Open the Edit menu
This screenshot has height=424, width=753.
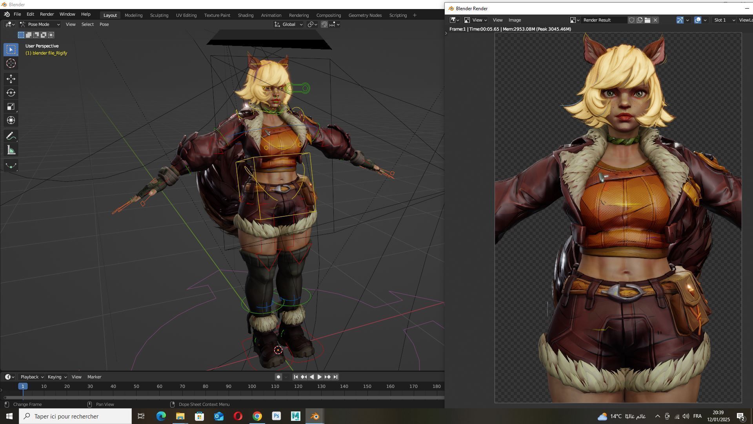click(x=30, y=14)
